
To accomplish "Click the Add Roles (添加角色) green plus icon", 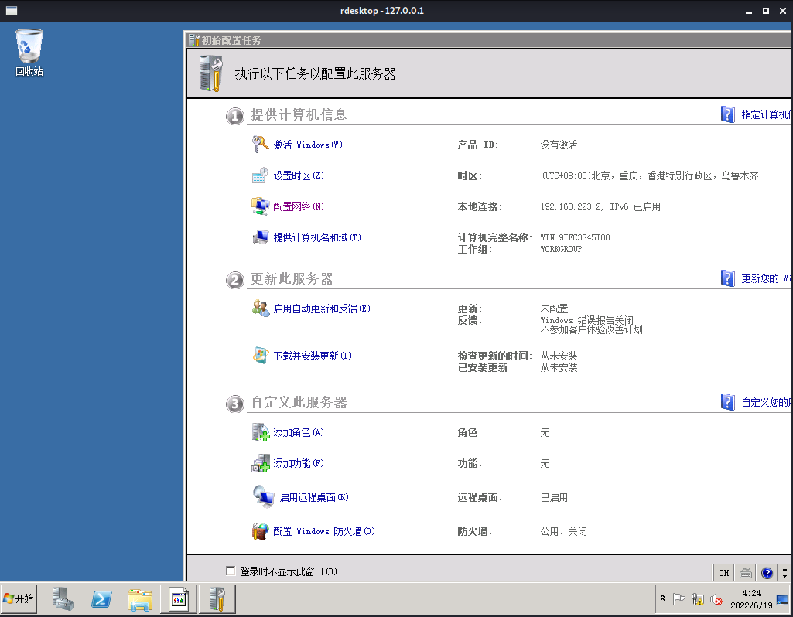I will pos(261,432).
